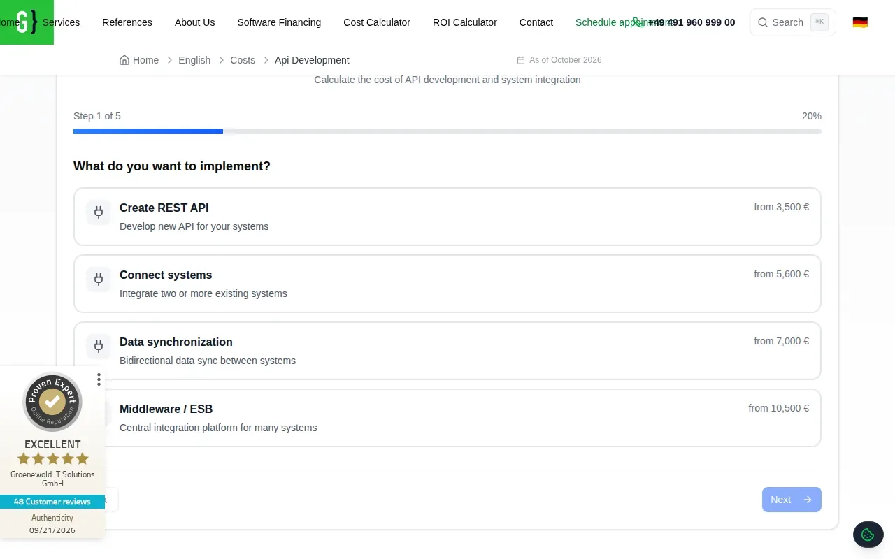
Task: Click the 'from 7,000 €' price
Action: pyautogui.click(x=781, y=341)
